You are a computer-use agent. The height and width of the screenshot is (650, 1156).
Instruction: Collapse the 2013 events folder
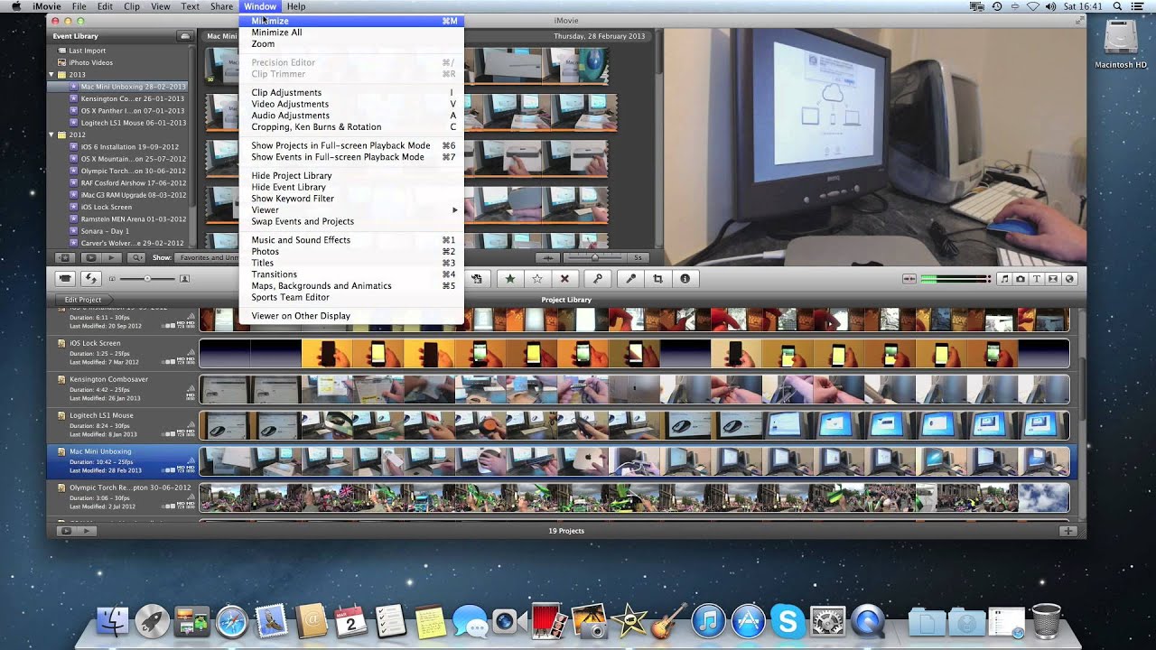coord(51,75)
